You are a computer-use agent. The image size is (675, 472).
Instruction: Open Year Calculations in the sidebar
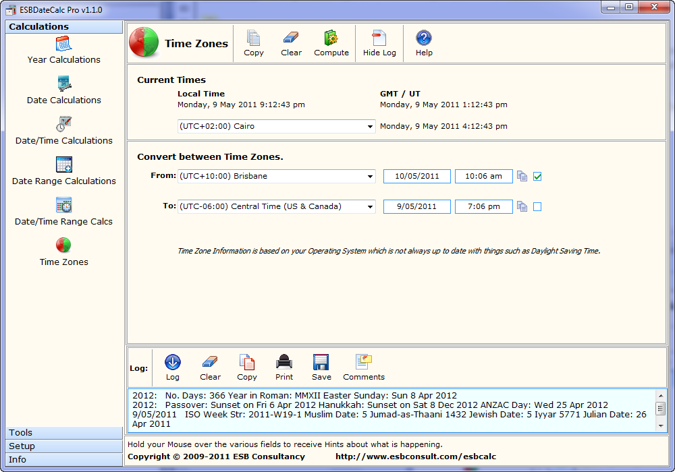(63, 51)
